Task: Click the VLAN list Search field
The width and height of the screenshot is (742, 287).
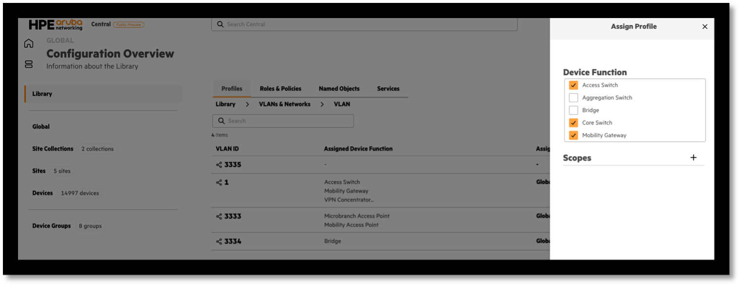Action: pyautogui.click(x=283, y=121)
